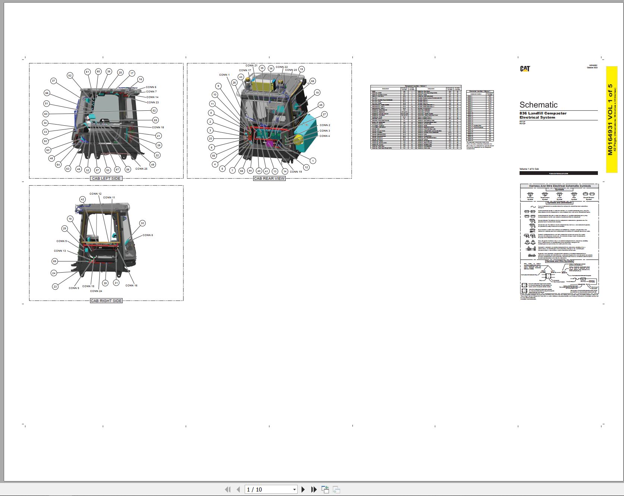
Task: Click the CONN 12 label in right side view
Action: click(95, 194)
